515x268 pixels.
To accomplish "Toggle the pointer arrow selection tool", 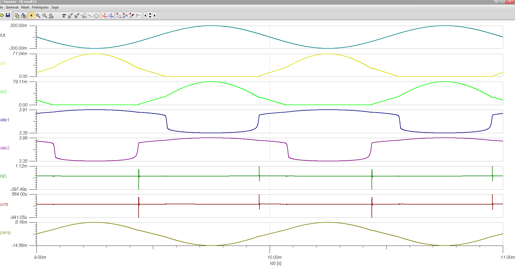I will [31, 16].
